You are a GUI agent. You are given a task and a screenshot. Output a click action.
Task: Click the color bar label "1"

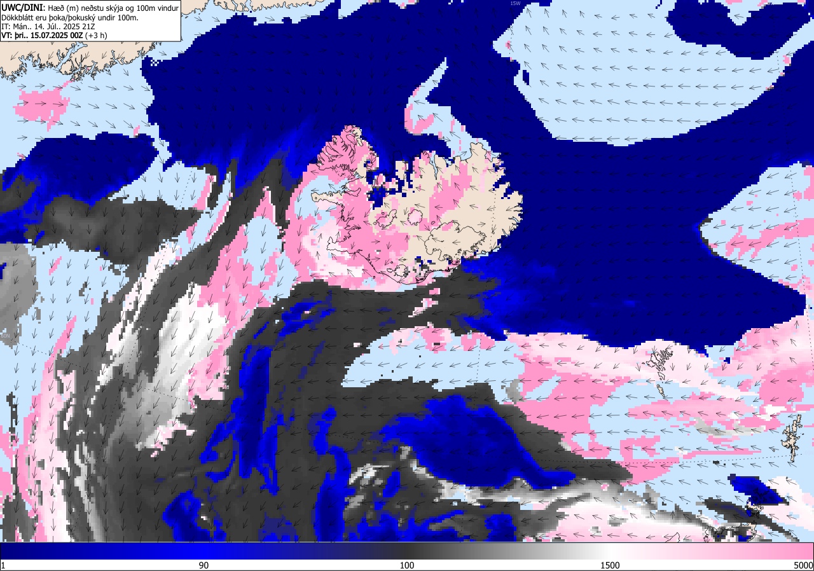pyautogui.click(x=3, y=565)
